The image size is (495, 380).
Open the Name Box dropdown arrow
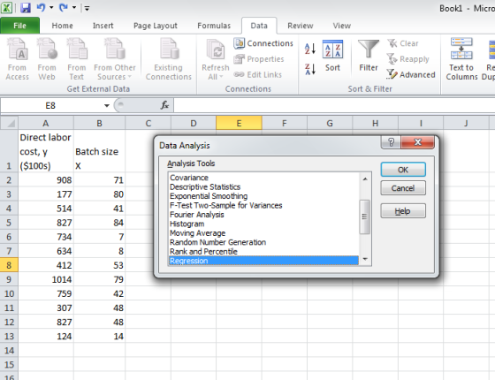107,105
